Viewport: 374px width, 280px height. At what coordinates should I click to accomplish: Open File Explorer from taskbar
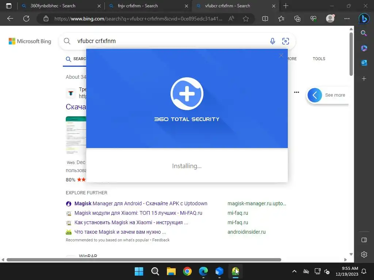(x=171, y=271)
